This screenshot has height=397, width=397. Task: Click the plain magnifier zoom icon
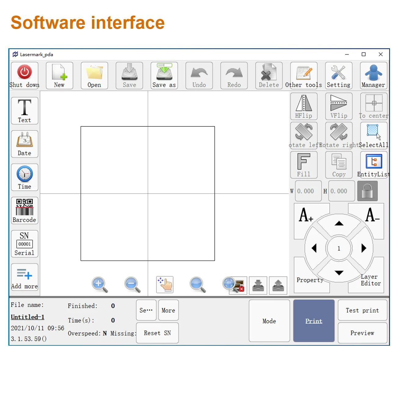(198, 285)
